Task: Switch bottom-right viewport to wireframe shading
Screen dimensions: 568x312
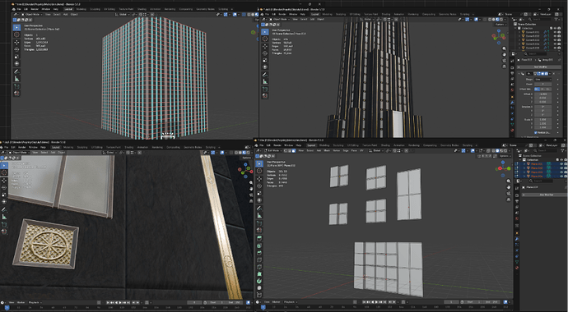Action: (x=493, y=150)
